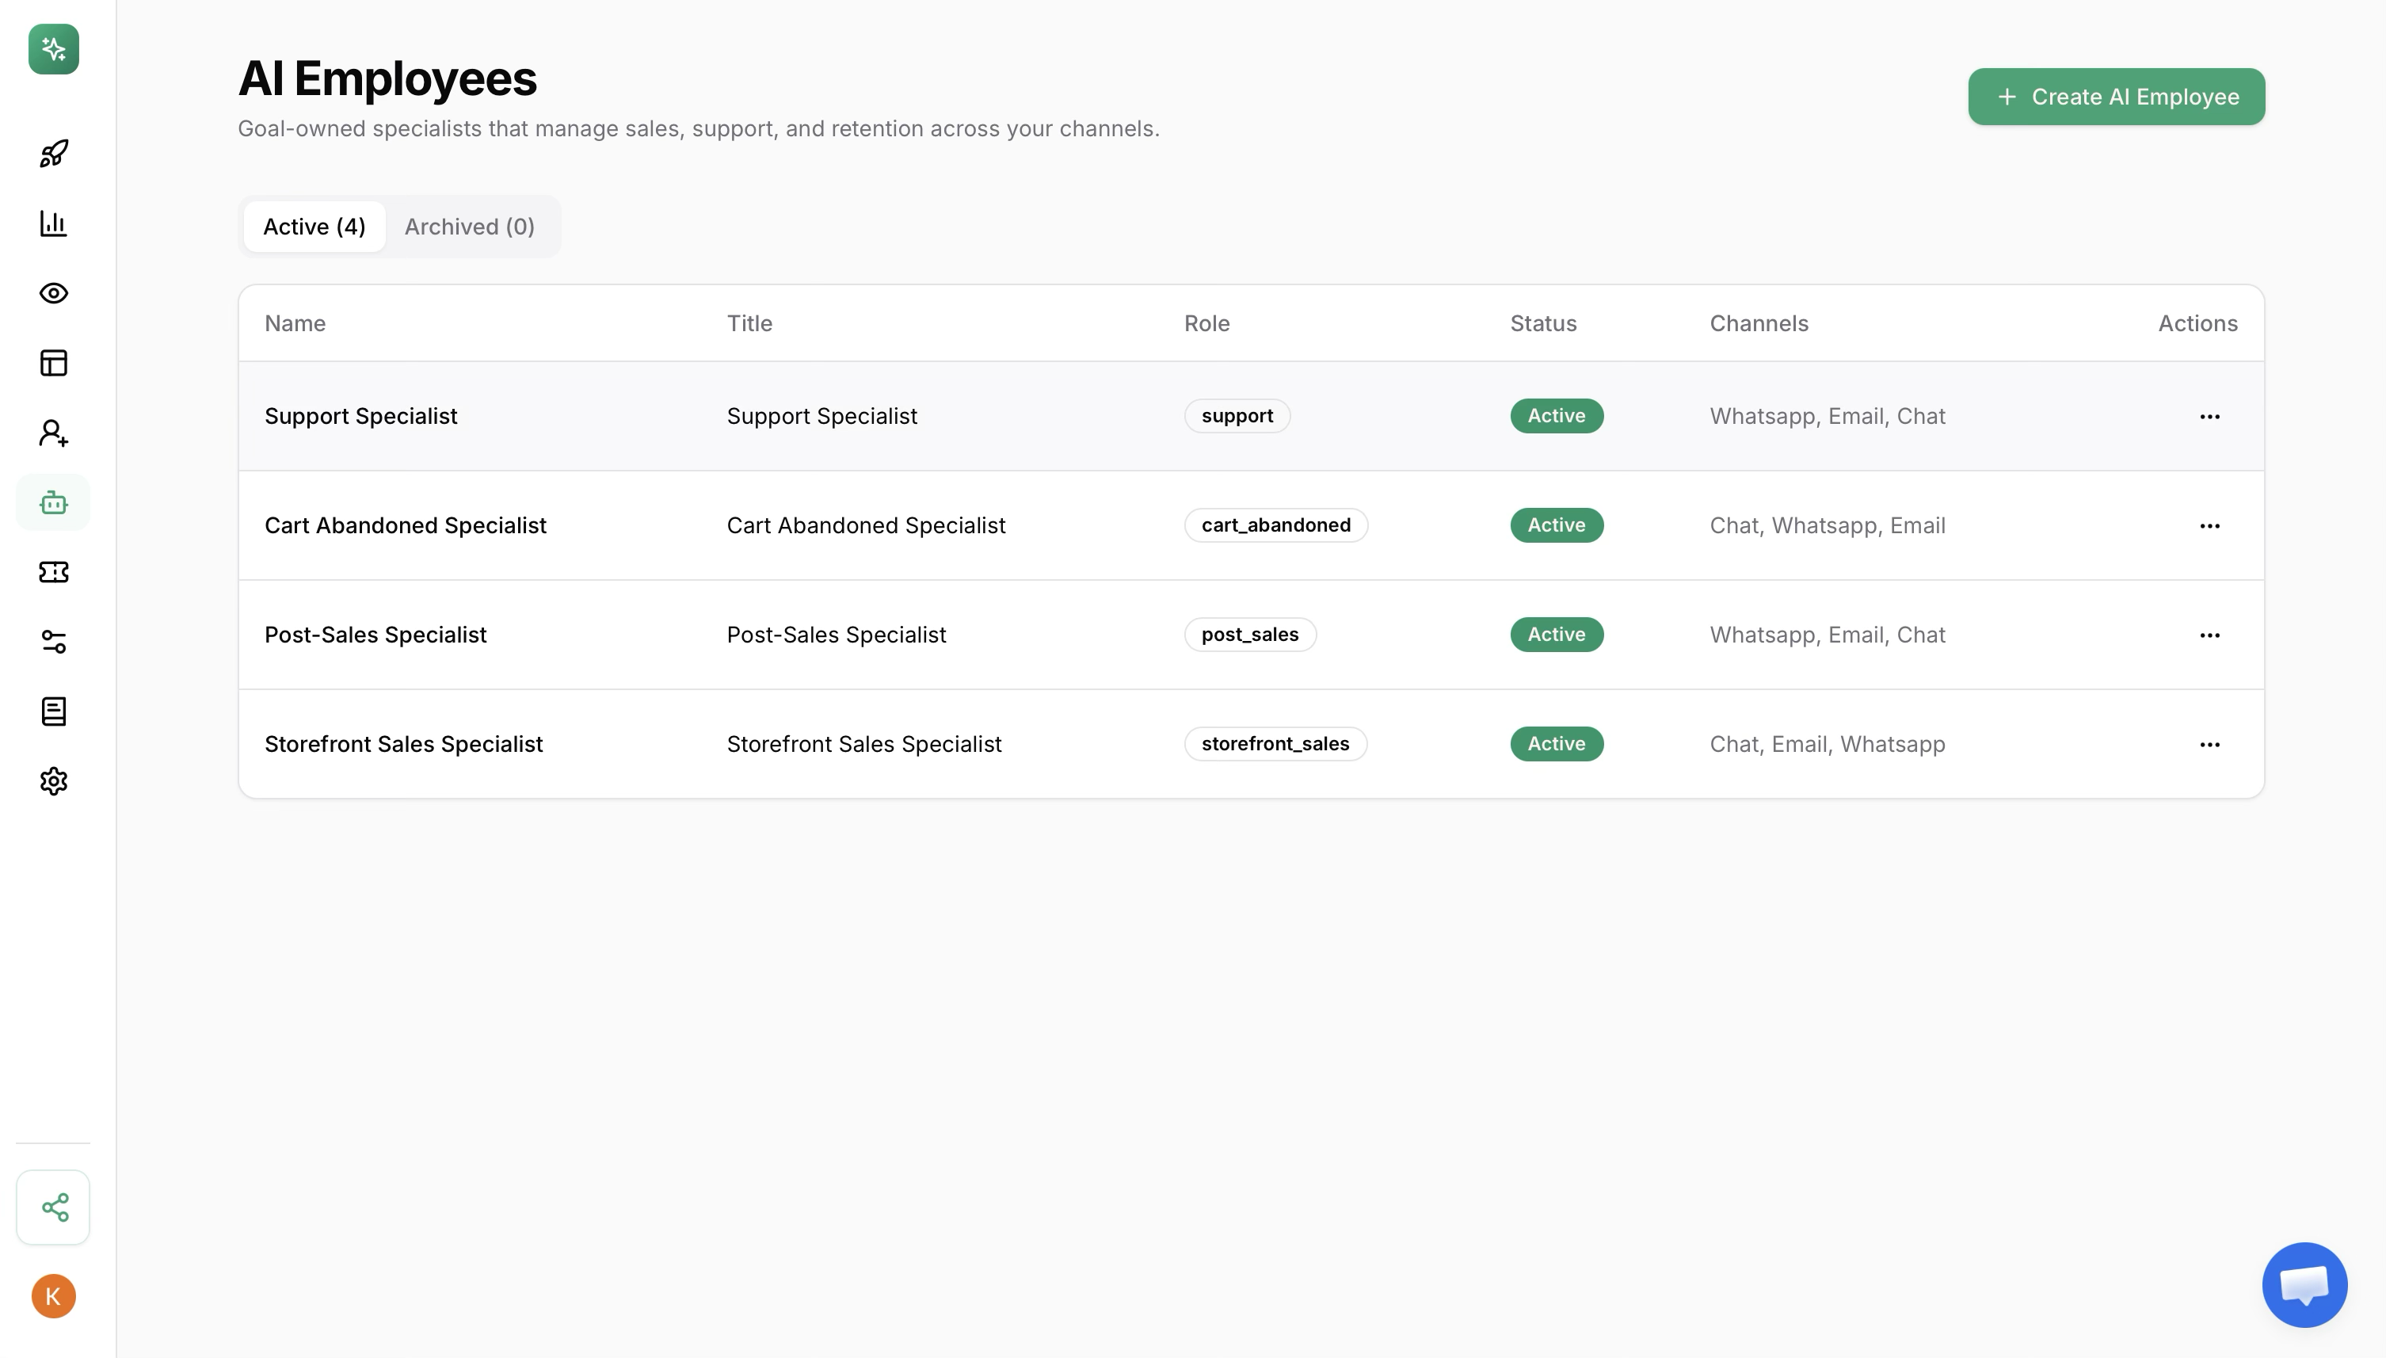Click the Support Specialist name cell
This screenshot has width=2386, height=1358.
[x=361, y=416]
